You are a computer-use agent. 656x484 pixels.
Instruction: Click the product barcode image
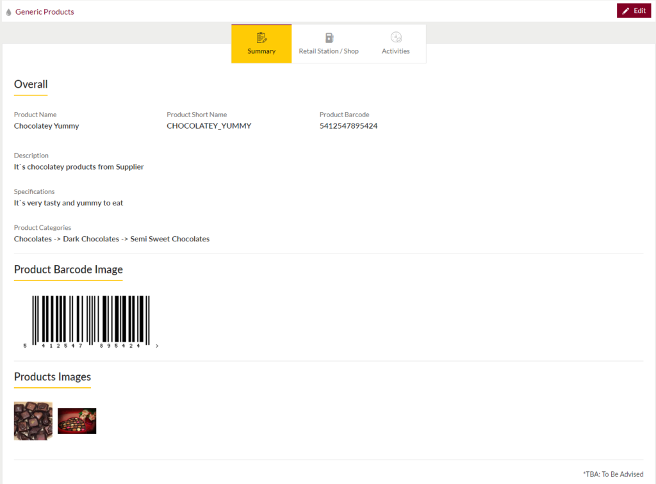tap(91, 321)
